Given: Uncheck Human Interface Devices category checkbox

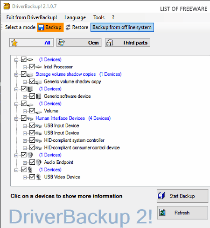Looking at the screenshot, I should tap(24, 118).
